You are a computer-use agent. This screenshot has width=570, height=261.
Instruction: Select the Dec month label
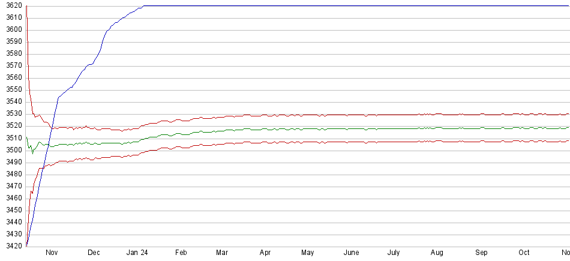(94, 253)
